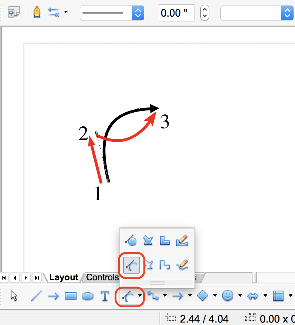Select the Rectangle tool
The height and width of the screenshot is (325, 295).
click(71, 296)
